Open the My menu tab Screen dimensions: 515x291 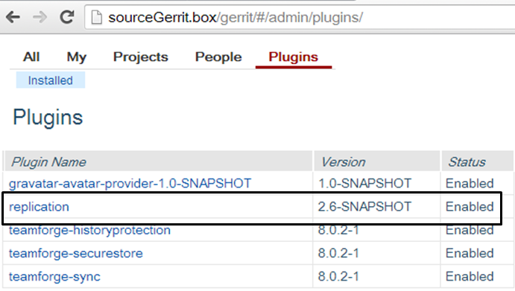[x=77, y=57]
